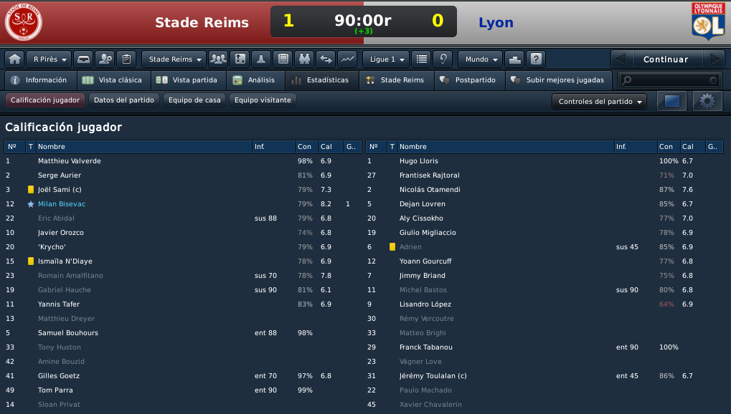Open the tactics board icon

(240, 59)
